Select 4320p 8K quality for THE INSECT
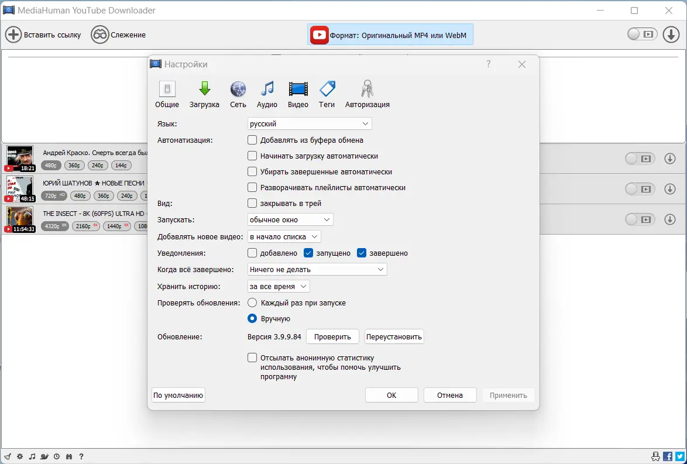This screenshot has height=464, width=687. [x=55, y=226]
